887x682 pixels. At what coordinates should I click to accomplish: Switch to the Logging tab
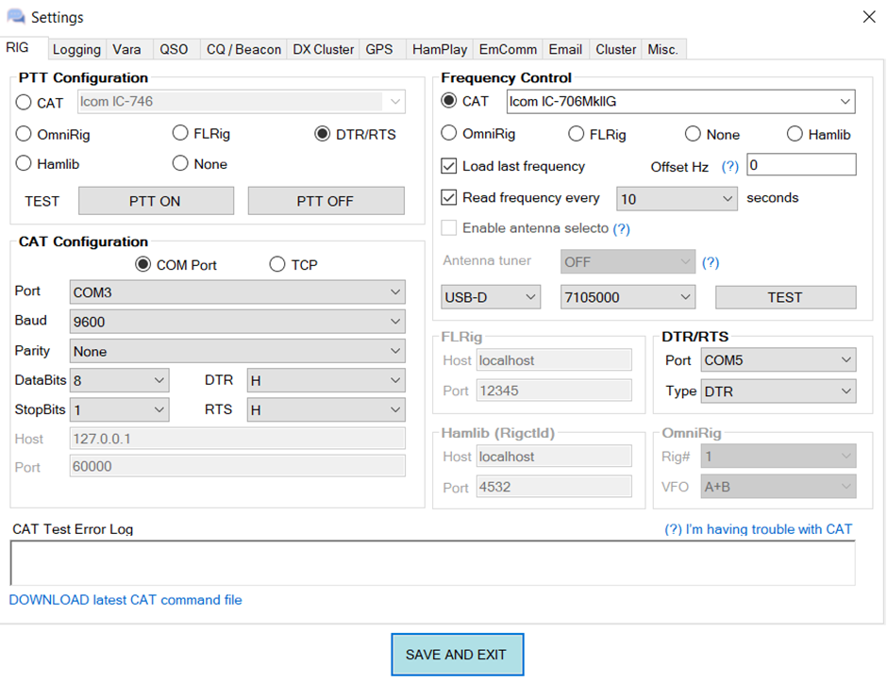pyautogui.click(x=76, y=49)
